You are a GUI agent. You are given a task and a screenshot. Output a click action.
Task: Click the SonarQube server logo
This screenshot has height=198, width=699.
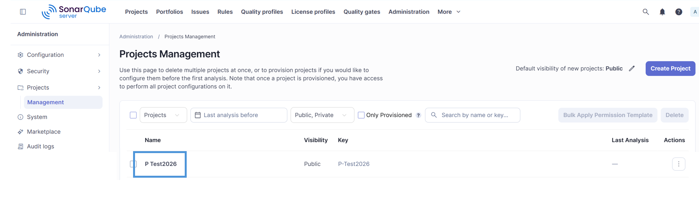click(x=74, y=12)
